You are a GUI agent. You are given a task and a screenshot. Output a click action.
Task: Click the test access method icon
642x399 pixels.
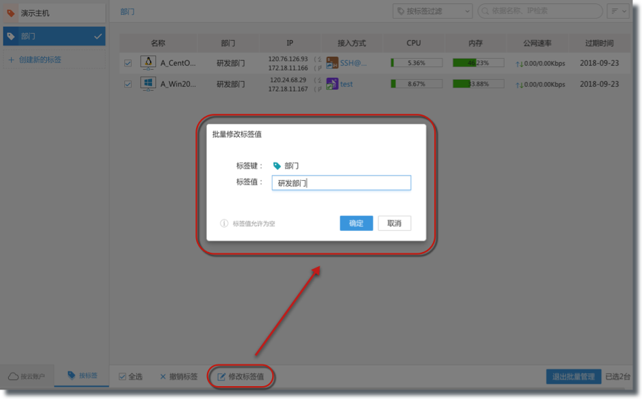332,84
